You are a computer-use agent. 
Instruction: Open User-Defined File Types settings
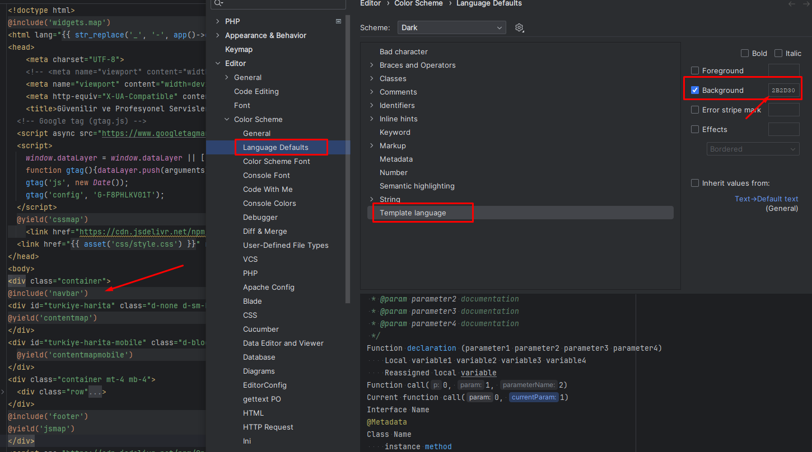(x=286, y=245)
